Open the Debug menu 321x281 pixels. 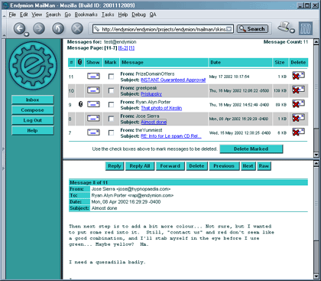(138, 15)
